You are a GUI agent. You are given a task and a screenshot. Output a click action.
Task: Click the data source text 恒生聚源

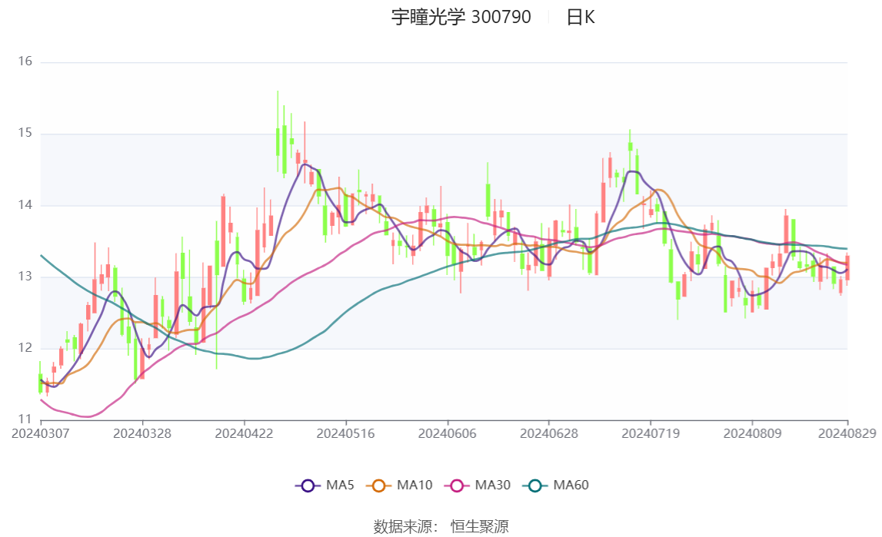click(x=479, y=526)
